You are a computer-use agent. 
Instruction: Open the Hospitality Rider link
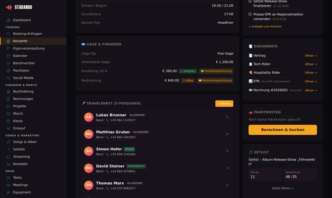point(311,73)
